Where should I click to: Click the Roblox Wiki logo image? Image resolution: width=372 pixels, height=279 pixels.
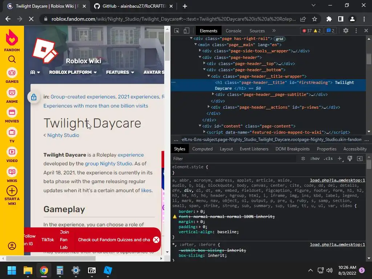(x=45, y=51)
